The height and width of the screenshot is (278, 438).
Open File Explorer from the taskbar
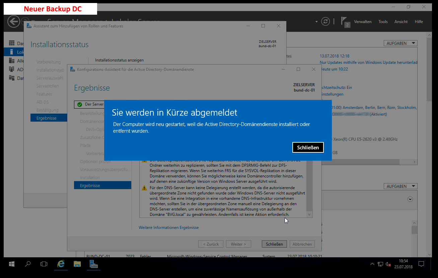coord(77,264)
